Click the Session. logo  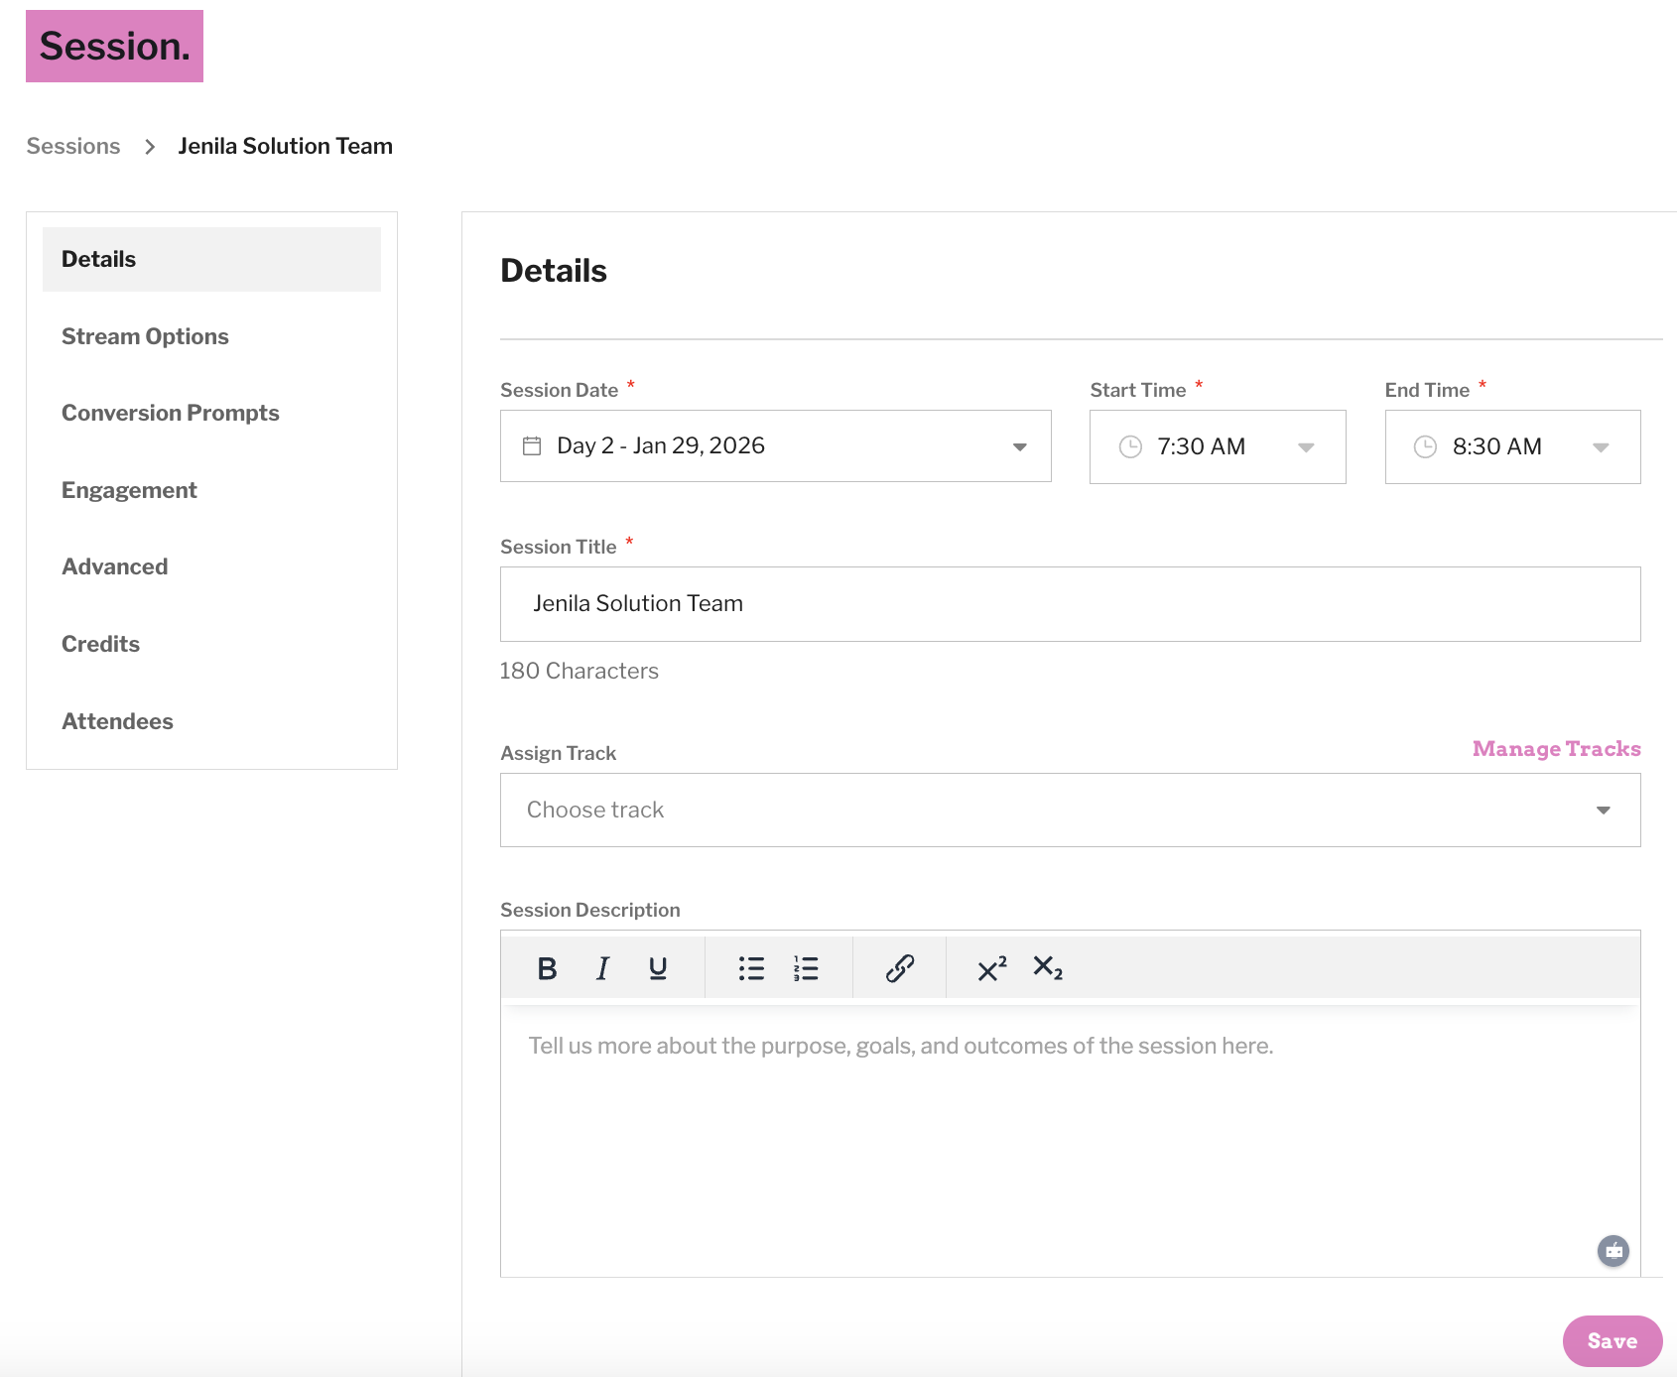114,47
